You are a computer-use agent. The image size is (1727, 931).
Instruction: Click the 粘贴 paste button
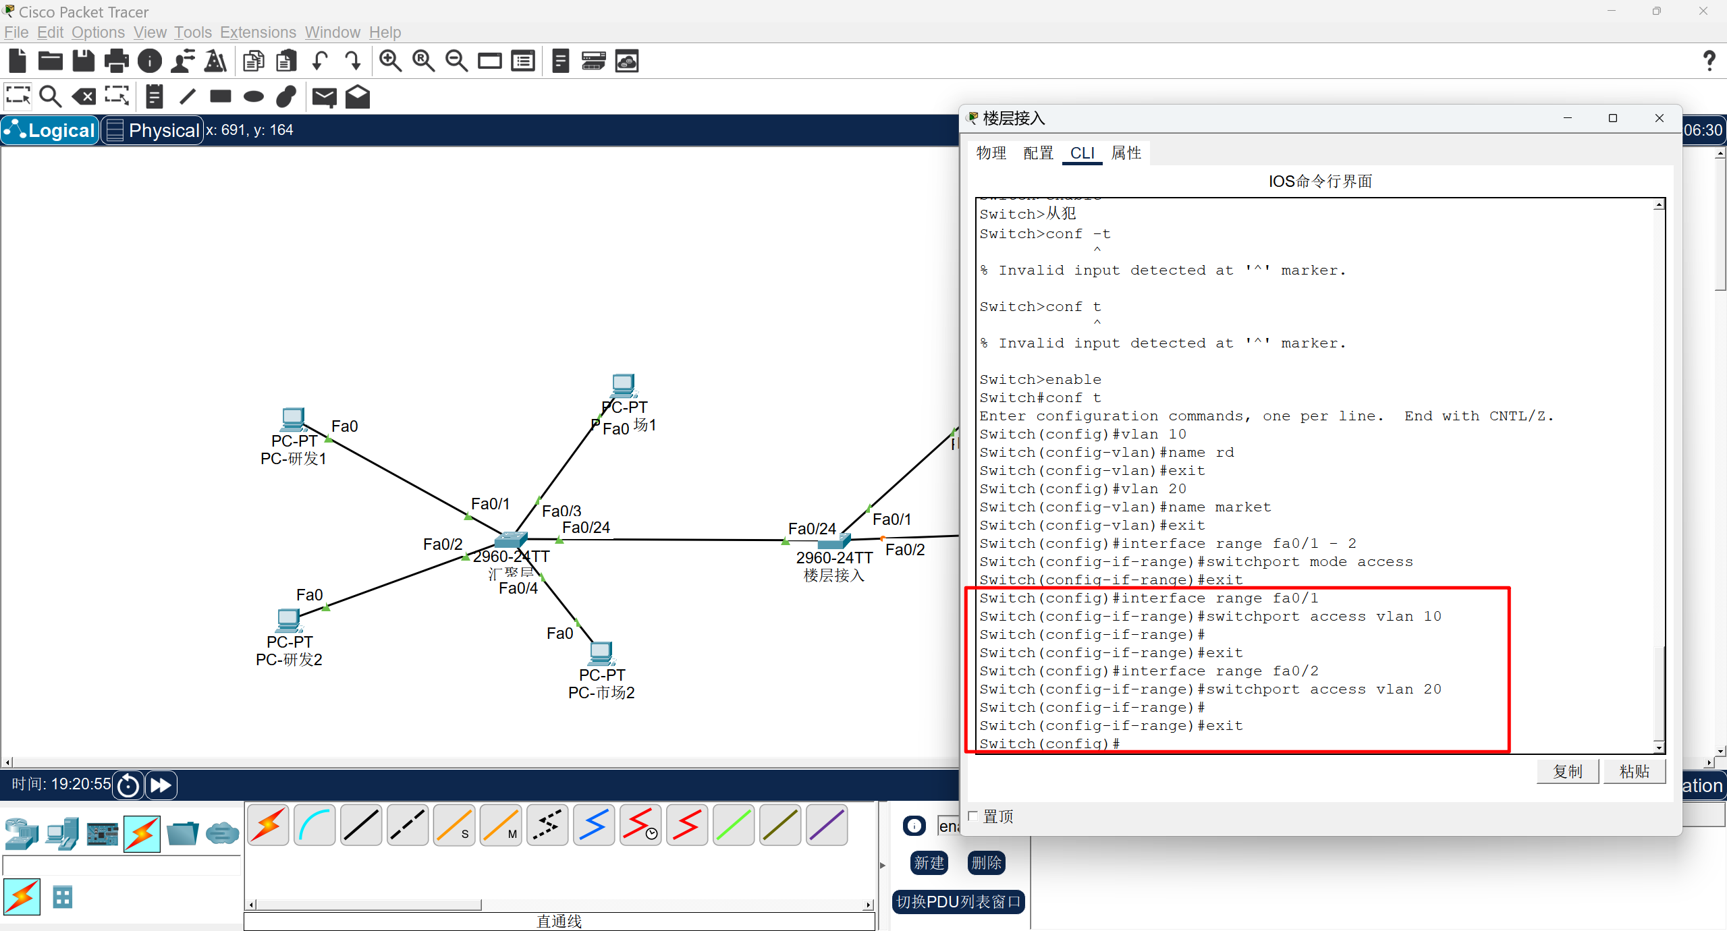(1635, 771)
